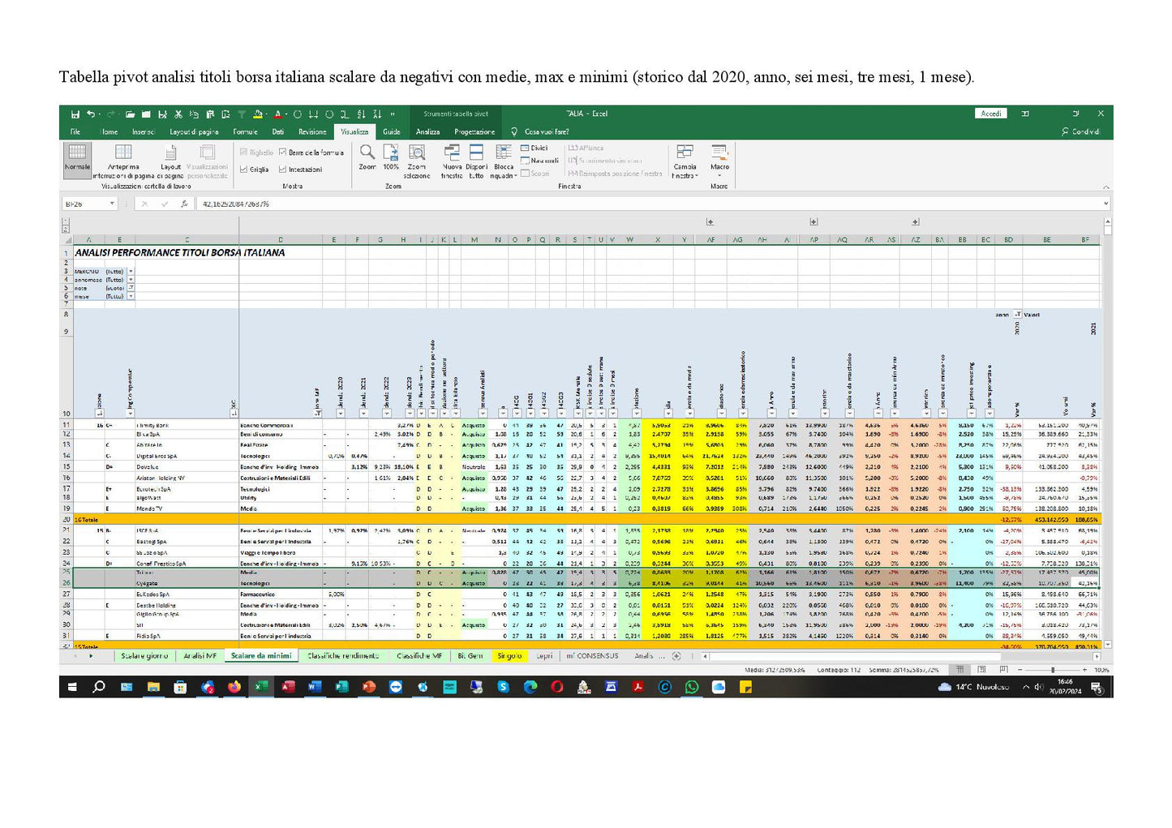Open the Name Box dropdown arrow

pos(112,204)
